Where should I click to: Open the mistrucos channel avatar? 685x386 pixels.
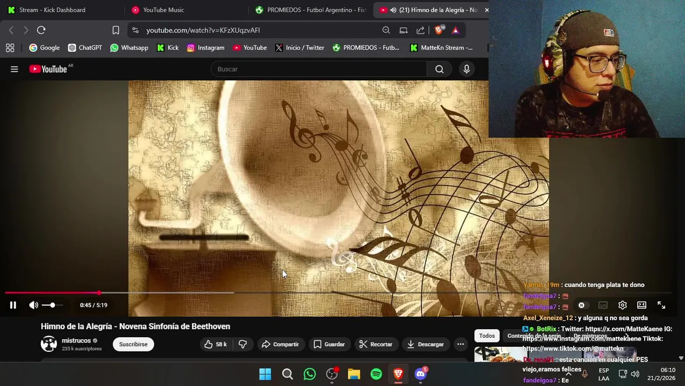pyautogui.click(x=49, y=344)
